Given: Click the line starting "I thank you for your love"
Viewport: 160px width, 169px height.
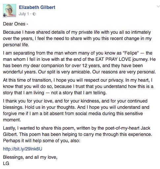Looking at the screenshot, I should click(x=75, y=101).
